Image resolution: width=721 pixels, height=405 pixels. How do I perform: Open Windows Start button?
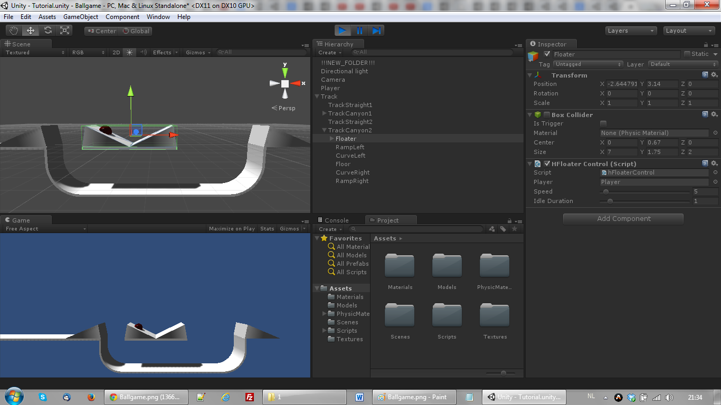13,397
